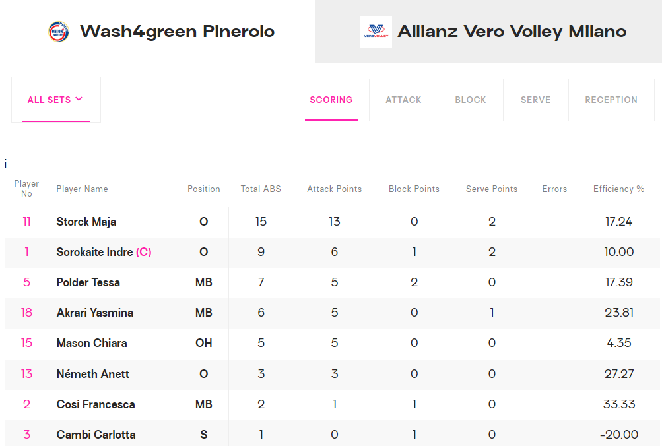Select Cambi Carlotta in the table
The image size is (662, 446).
(x=96, y=435)
